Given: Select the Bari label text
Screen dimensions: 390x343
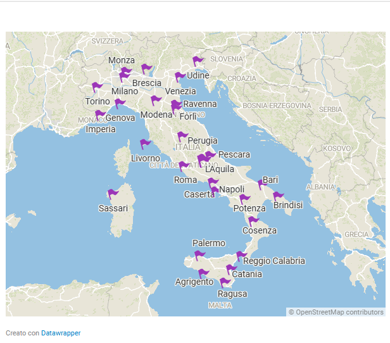Looking at the screenshot, I should click(x=270, y=180).
